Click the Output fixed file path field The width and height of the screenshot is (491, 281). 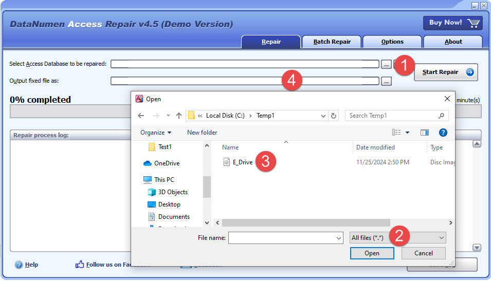[245, 81]
